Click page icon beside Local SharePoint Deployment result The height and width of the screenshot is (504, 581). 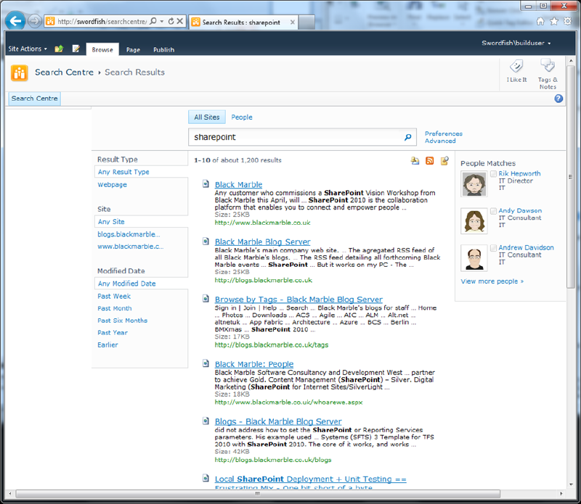coord(206,478)
